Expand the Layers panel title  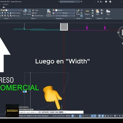(7, 18)
